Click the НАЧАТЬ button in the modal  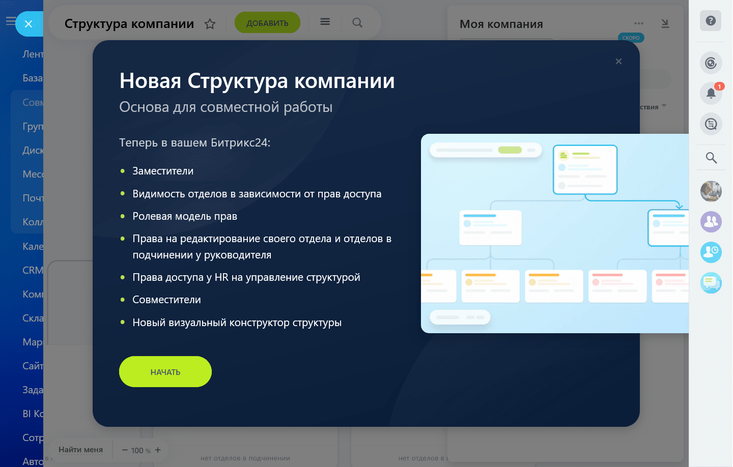click(x=165, y=371)
